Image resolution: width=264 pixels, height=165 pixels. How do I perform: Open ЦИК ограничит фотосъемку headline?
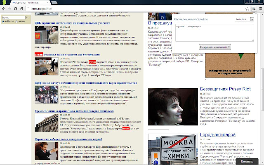point(72,23)
